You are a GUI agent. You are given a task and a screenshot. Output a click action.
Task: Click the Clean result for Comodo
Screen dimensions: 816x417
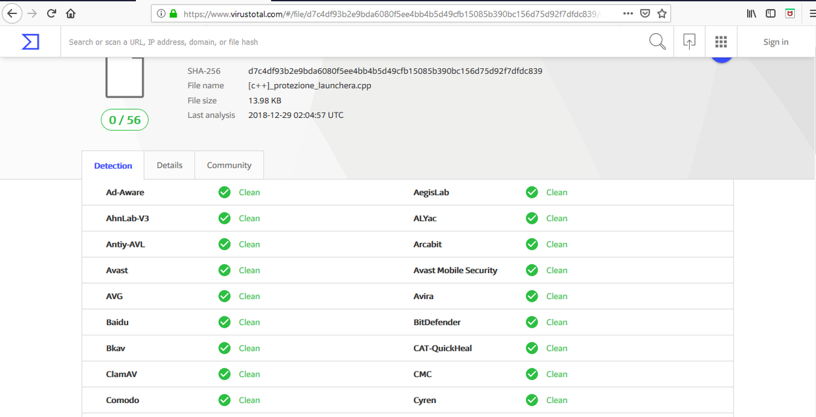(249, 400)
